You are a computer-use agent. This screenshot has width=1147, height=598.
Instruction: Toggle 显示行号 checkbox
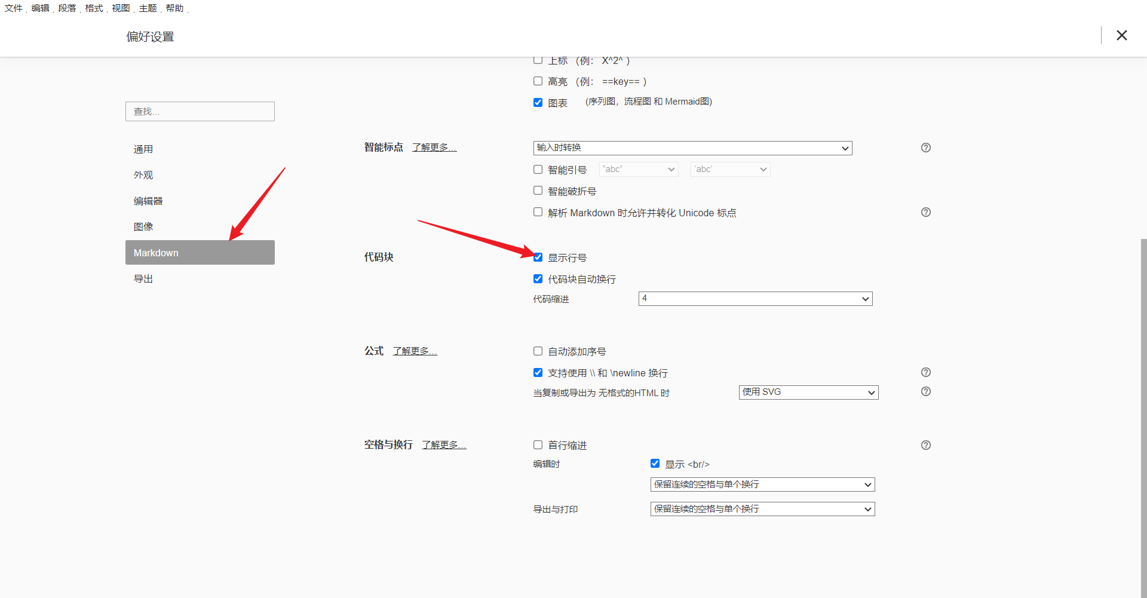(538, 257)
